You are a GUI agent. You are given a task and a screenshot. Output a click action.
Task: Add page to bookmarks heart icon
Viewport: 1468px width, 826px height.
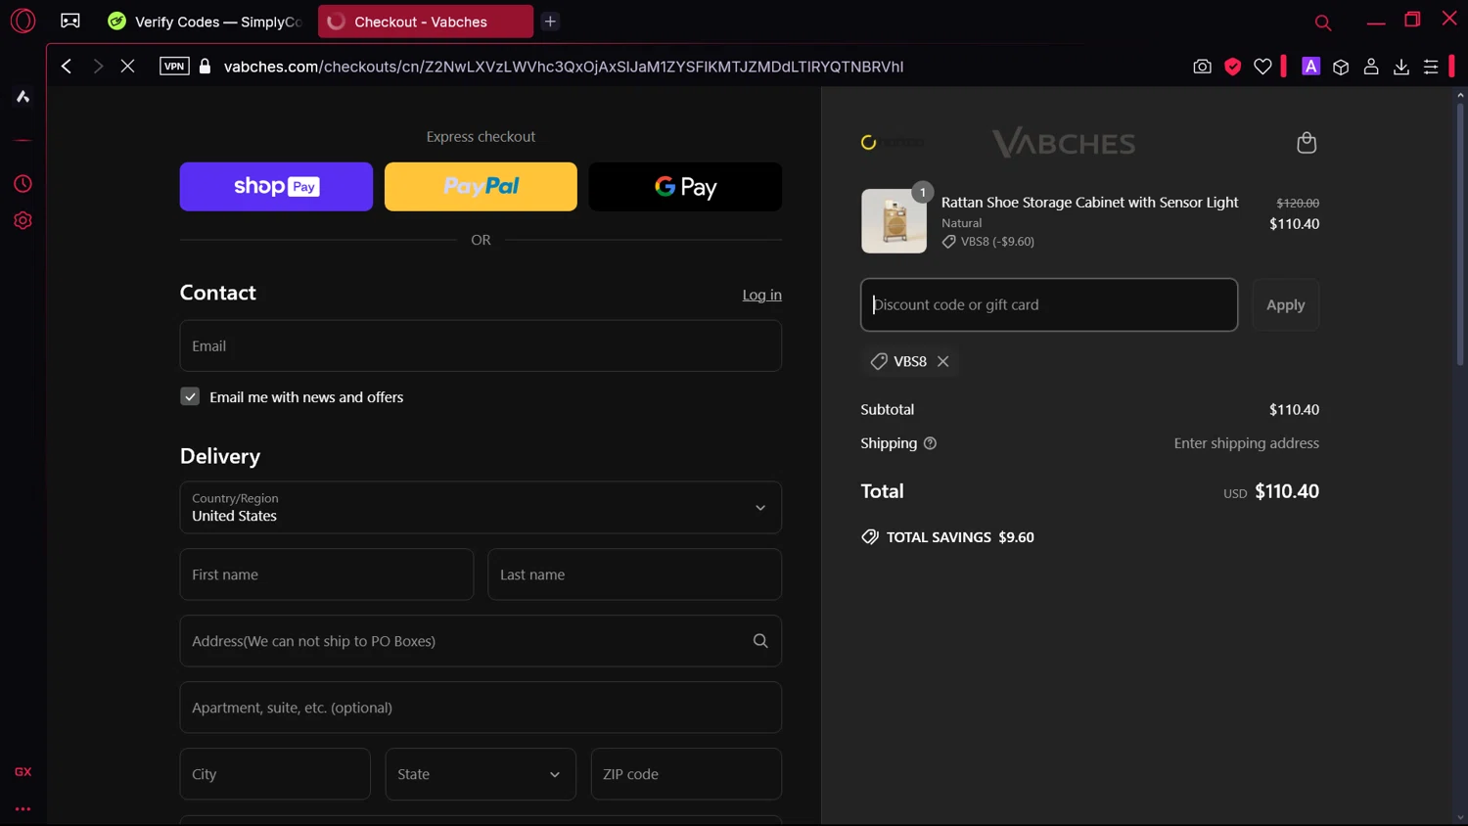coord(1262,67)
